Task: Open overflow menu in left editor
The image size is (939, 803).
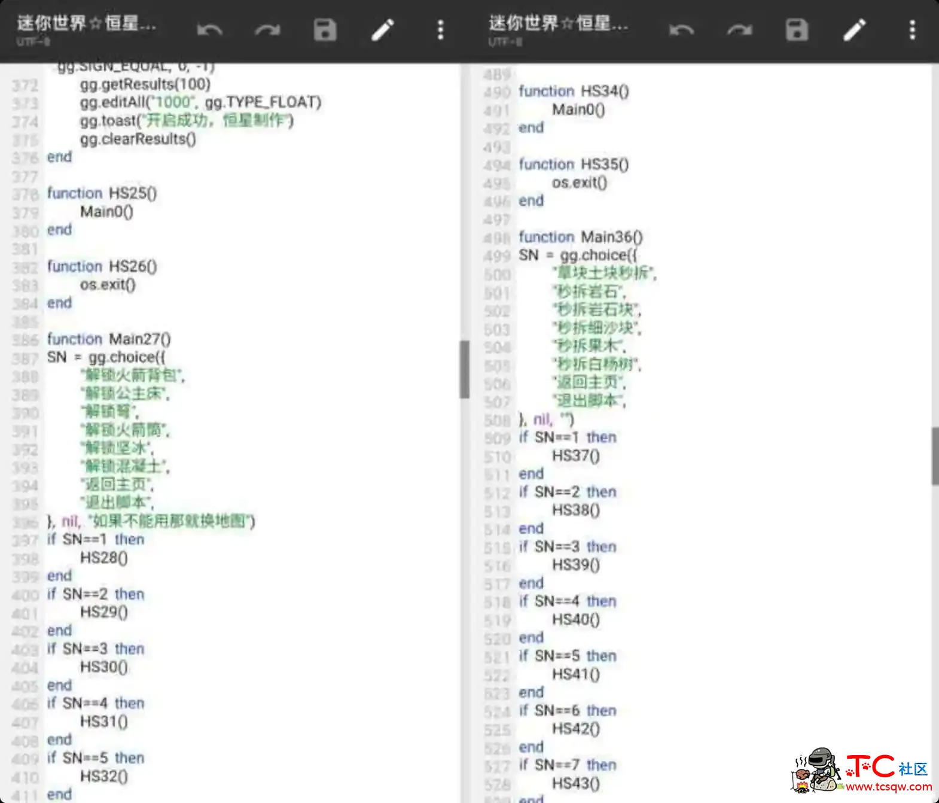Action: coord(440,29)
